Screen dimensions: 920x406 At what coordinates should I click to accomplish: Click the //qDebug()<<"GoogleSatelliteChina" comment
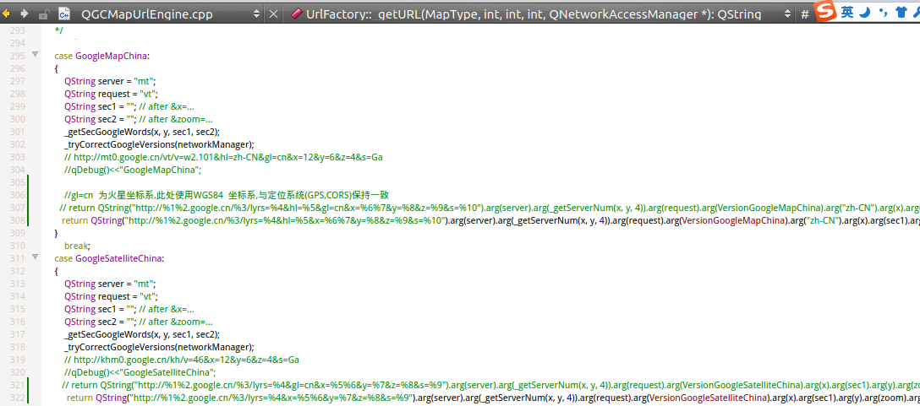coord(140,372)
